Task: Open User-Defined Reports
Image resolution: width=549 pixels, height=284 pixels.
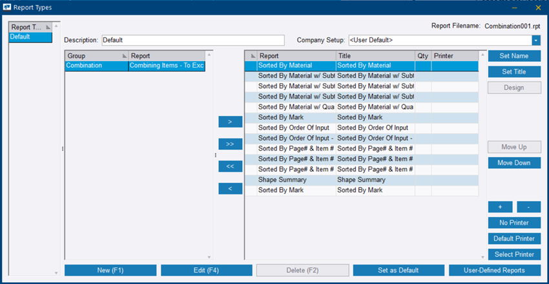Action: [495, 270]
